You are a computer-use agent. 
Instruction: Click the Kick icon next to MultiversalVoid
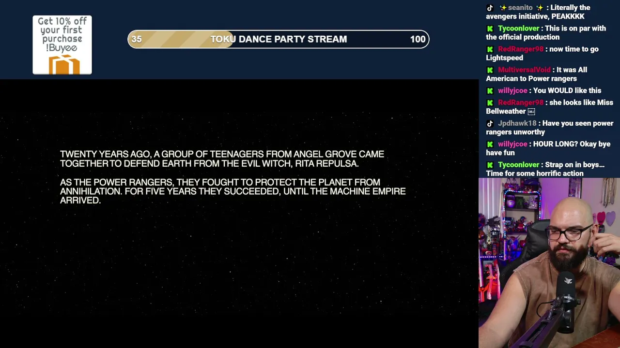pyautogui.click(x=490, y=70)
